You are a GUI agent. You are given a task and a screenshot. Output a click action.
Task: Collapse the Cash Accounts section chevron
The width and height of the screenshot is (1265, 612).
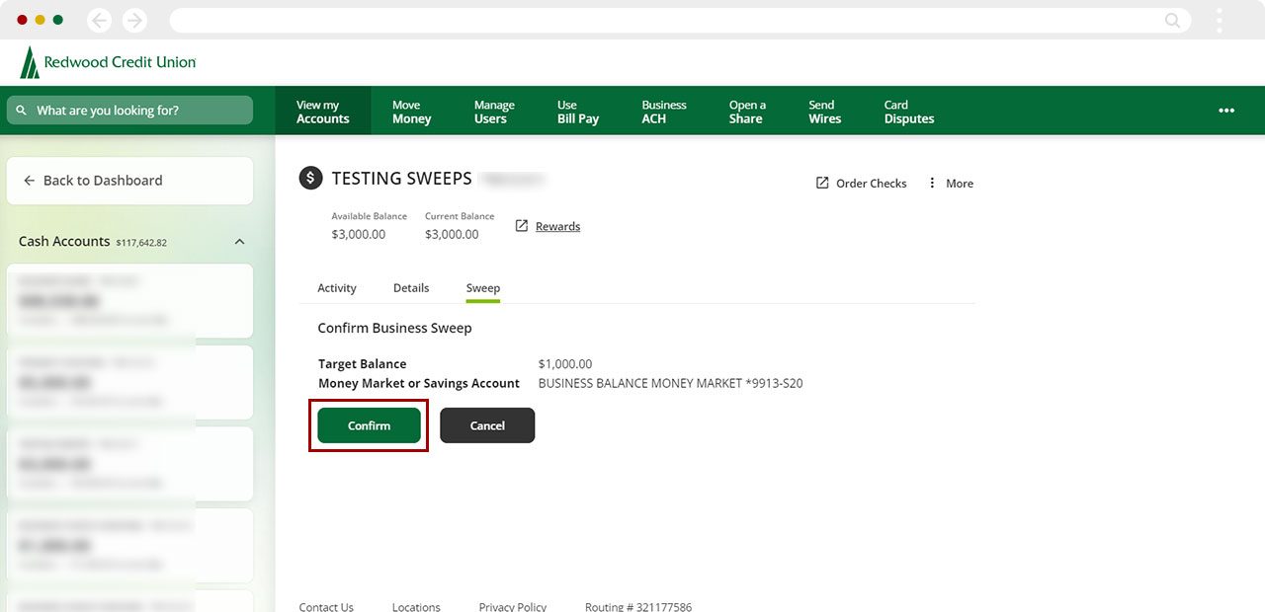pyautogui.click(x=239, y=242)
